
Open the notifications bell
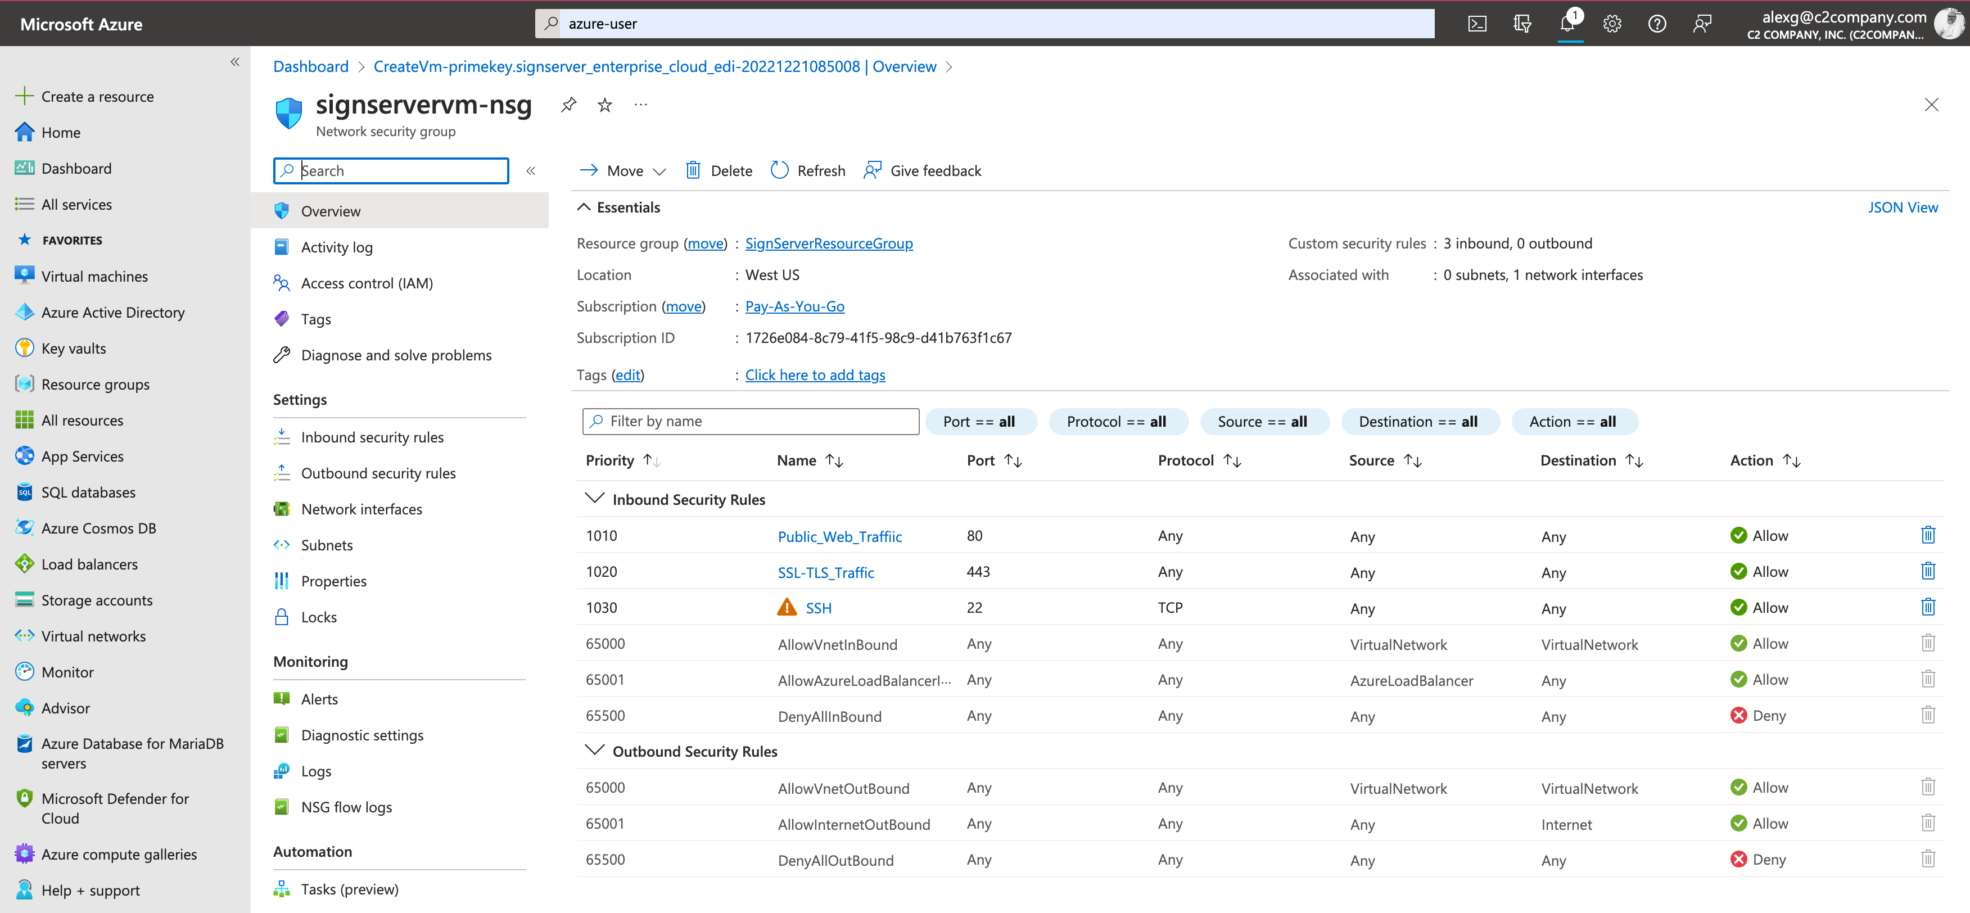(1567, 24)
